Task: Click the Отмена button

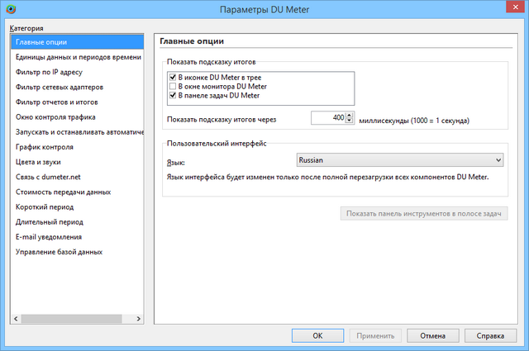Action: pos(433,336)
